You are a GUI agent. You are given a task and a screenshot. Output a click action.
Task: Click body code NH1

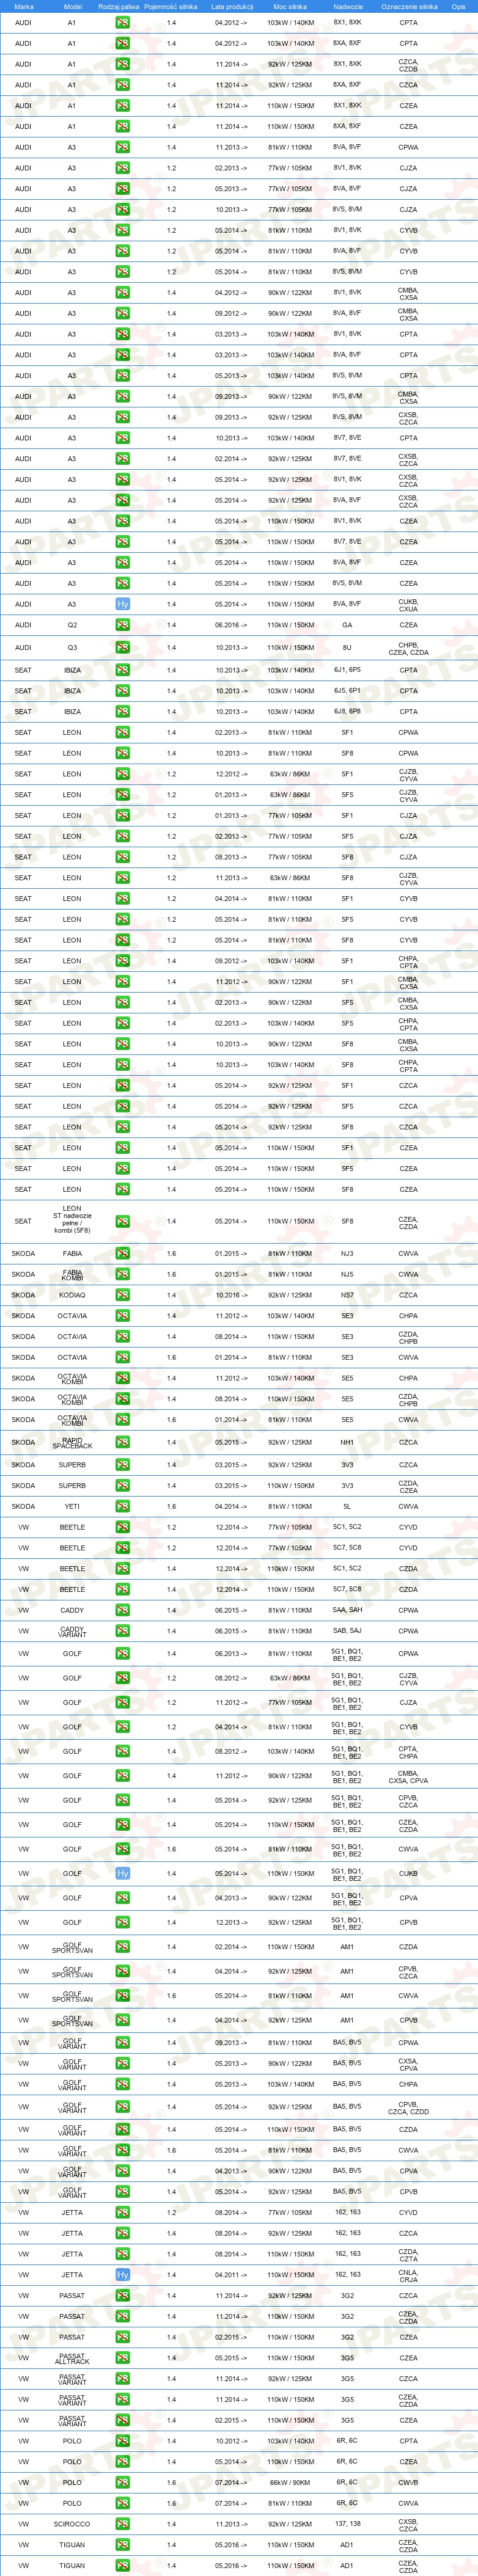(x=347, y=1442)
